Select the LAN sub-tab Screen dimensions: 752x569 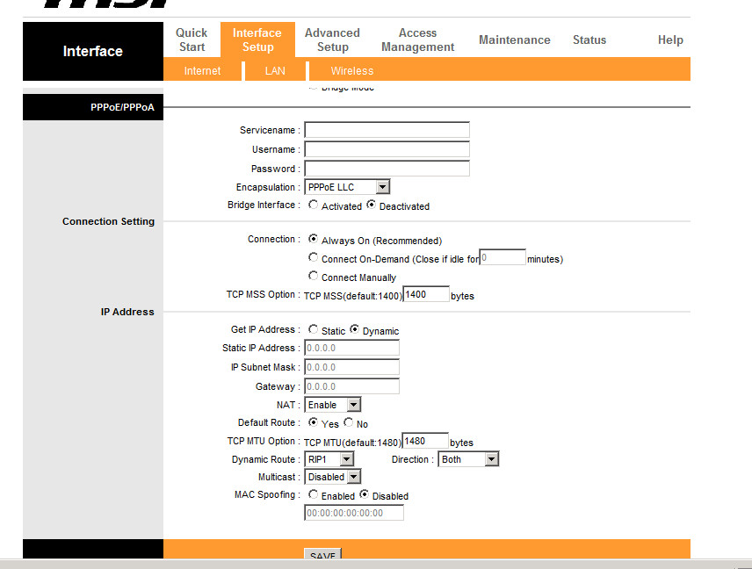(275, 70)
